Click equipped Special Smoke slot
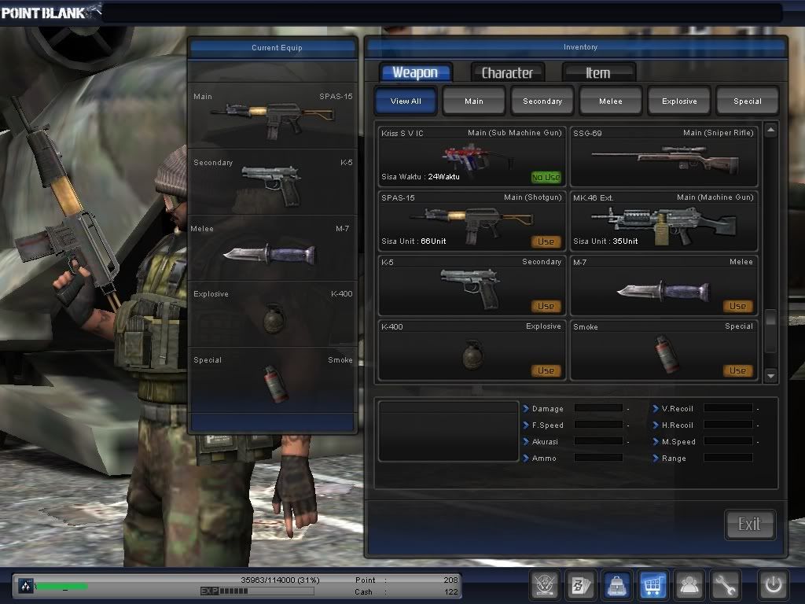Viewport: 805px width, 604px height. (273, 380)
